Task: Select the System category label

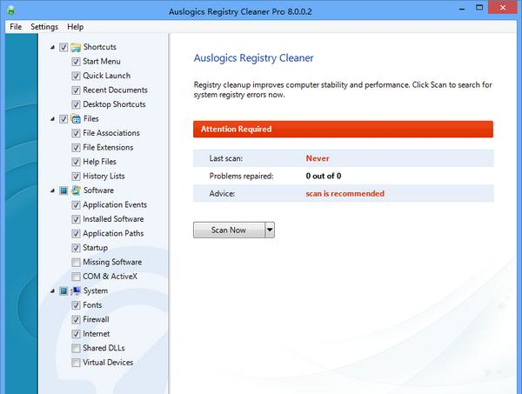Action: pos(96,290)
